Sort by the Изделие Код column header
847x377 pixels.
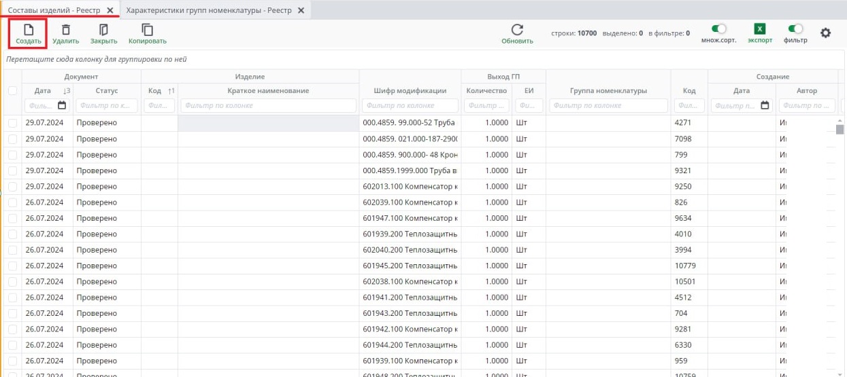click(x=154, y=90)
